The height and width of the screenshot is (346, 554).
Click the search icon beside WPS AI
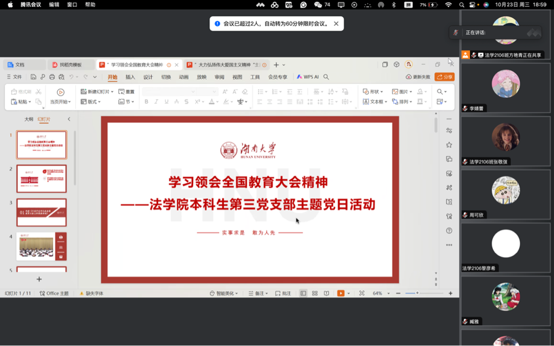[326, 77]
